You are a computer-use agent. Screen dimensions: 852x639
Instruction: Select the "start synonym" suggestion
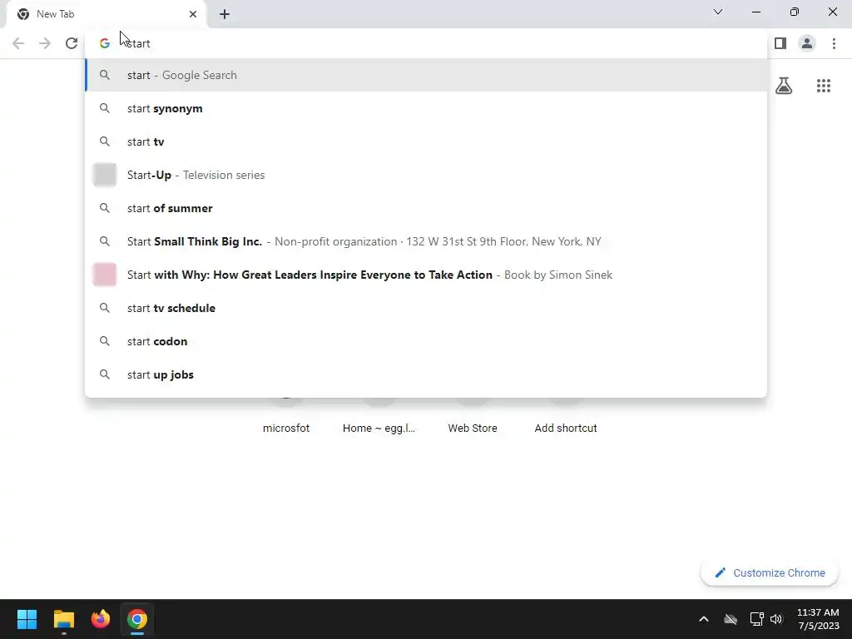coord(426,108)
